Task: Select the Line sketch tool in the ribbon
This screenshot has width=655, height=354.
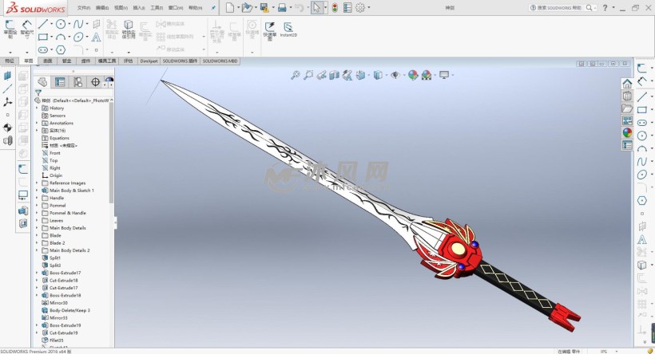Action: tap(42, 24)
